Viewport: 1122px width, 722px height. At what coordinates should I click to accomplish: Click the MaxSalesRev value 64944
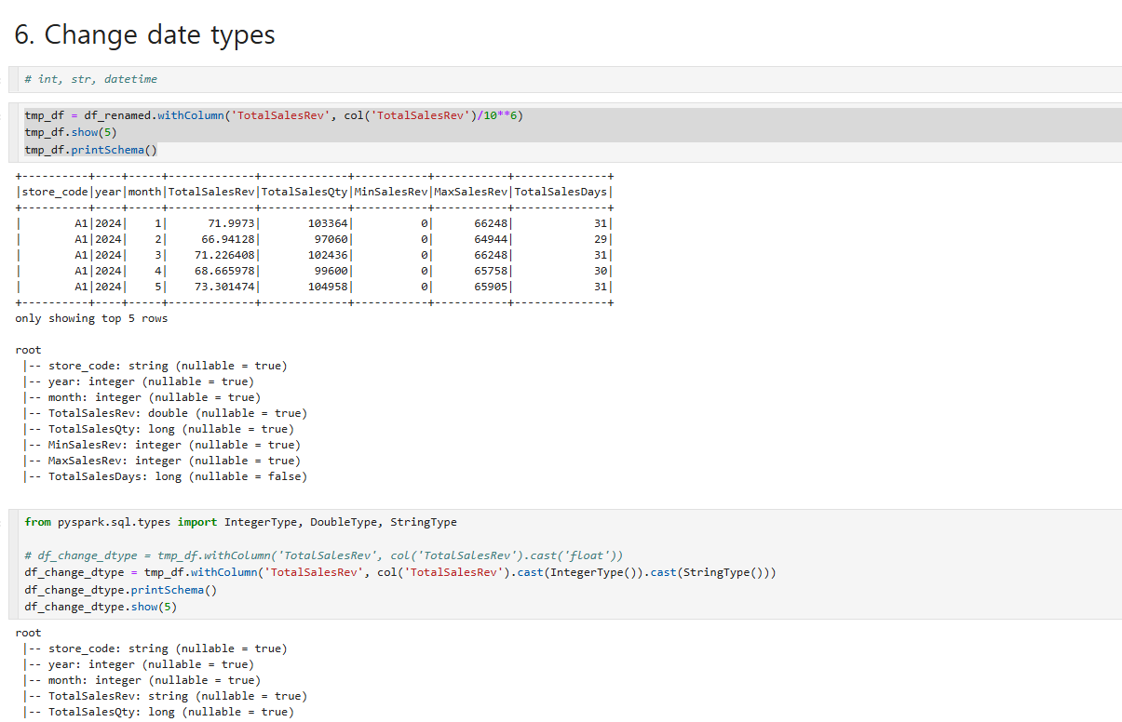click(x=491, y=239)
